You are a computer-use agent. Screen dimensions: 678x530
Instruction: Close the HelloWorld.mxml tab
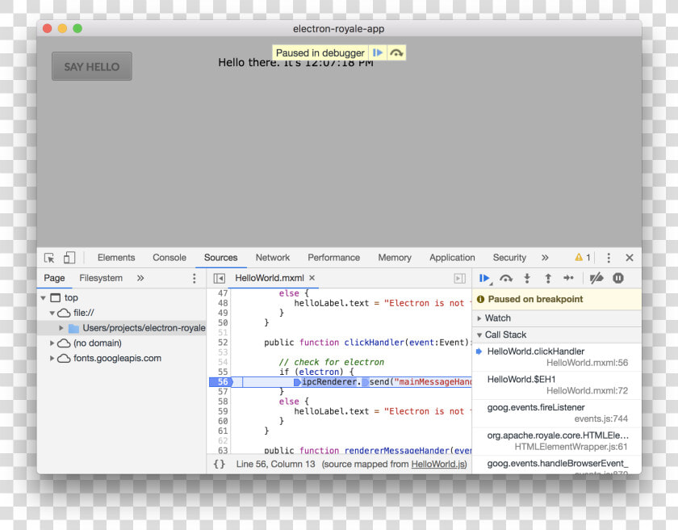point(312,278)
